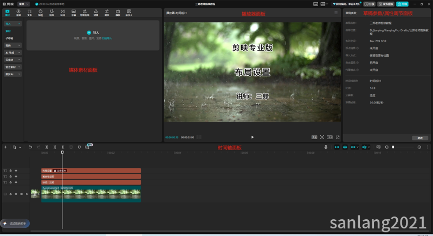The width and height of the screenshot is (433, 236).
Task: Lock the third text track
Action: coord(10,182)
